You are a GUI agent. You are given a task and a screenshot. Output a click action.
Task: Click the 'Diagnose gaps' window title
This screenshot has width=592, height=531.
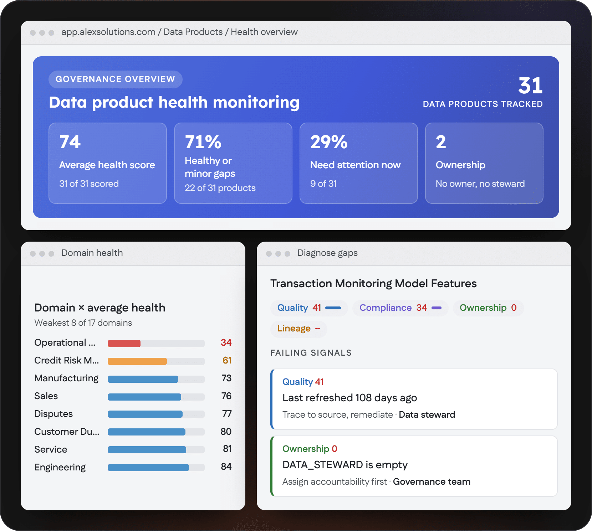click(x=327, y=253)
